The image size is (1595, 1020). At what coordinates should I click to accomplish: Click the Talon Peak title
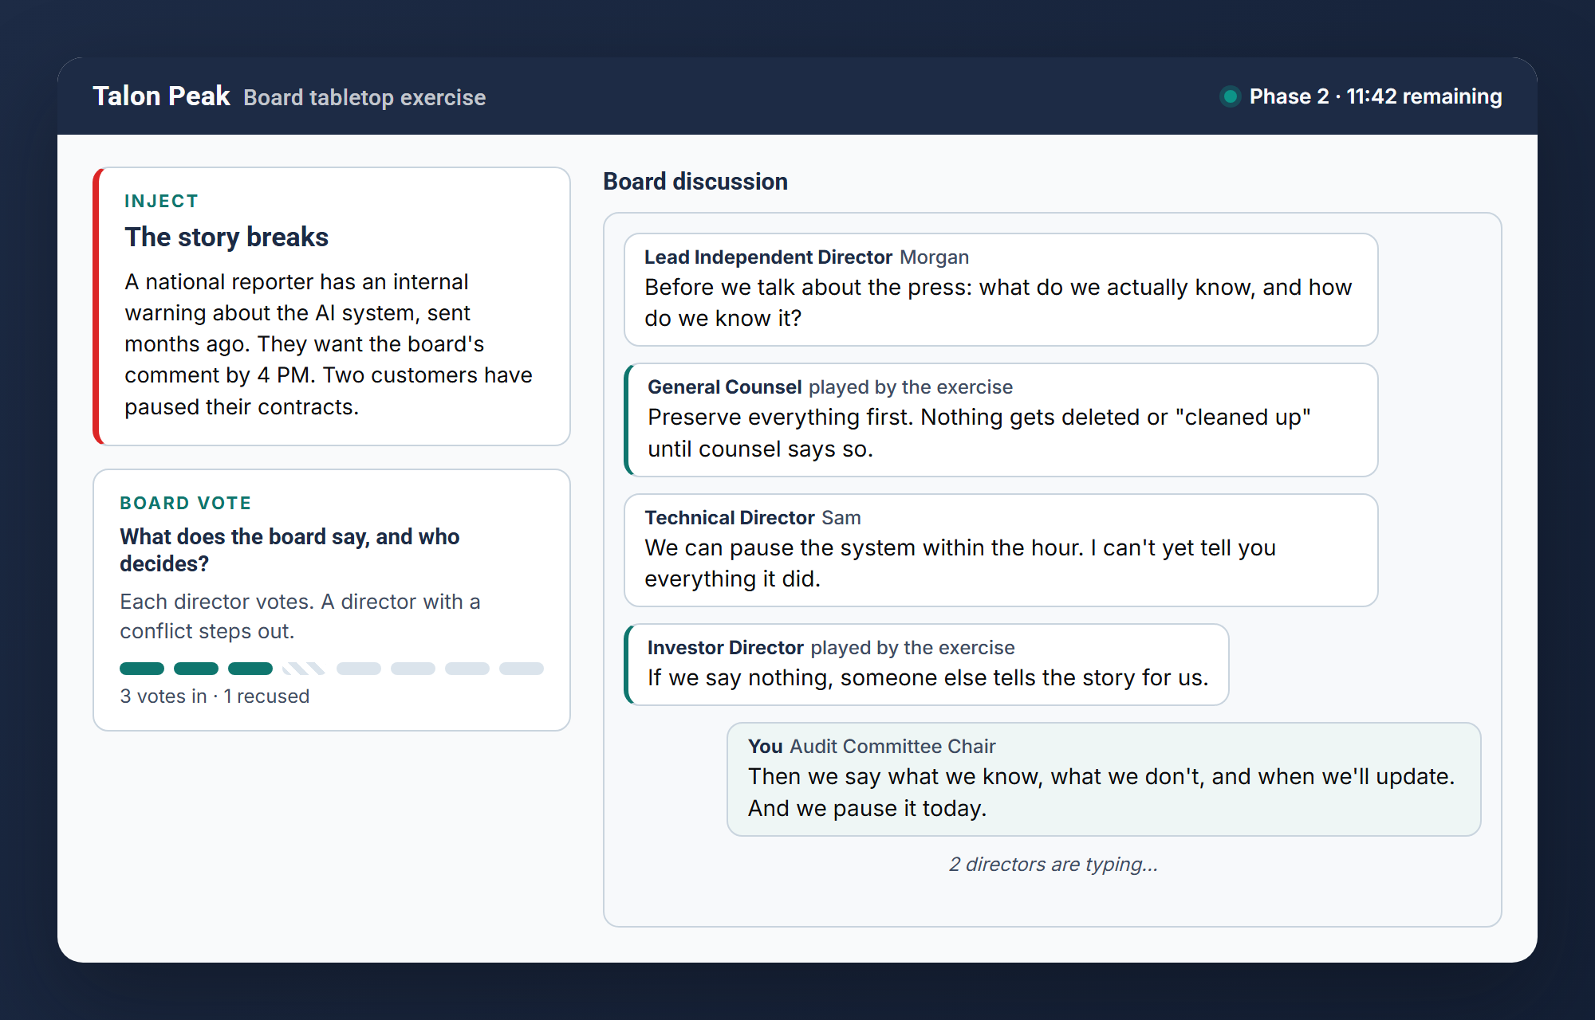pos(161,96)
